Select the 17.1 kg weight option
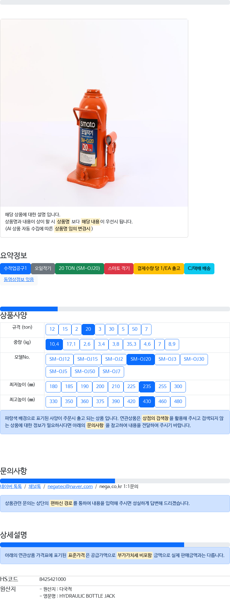This screenshot has height=600, width=230. pos(71,344)
